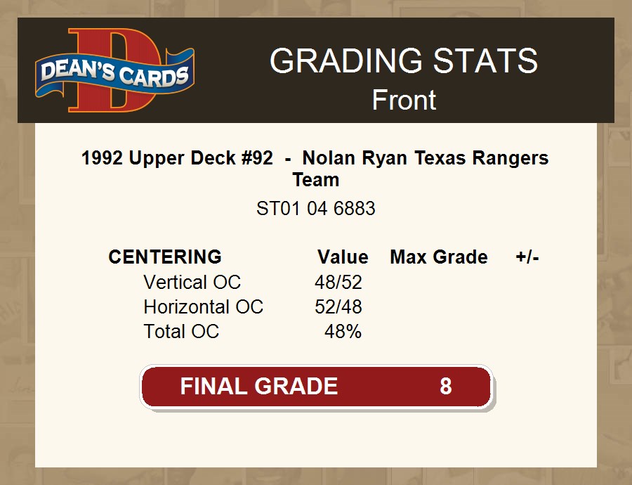This screenshot has width=632, height=485.
Task: Click the Max Grade column header
Action: [439, 257]
